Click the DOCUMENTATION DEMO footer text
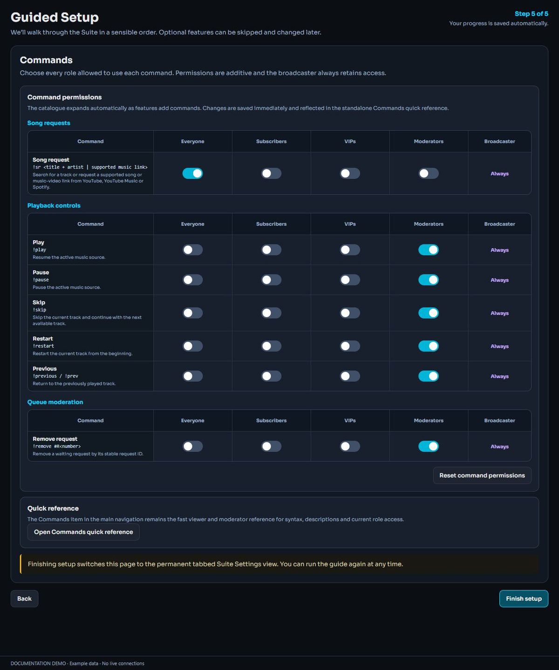The width and height of the screenshot is (559, 670). pos(77,663)
